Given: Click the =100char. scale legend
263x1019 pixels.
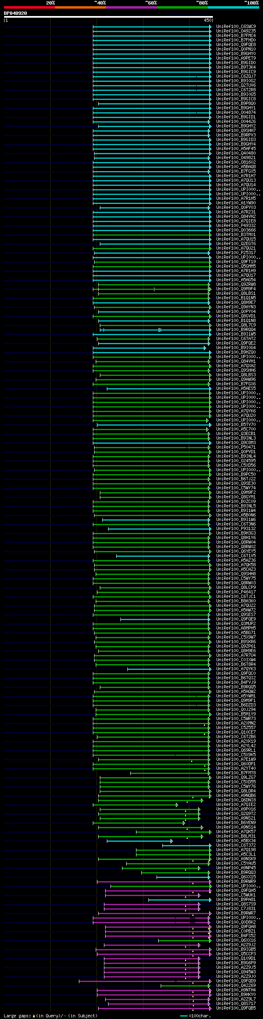Looking at the screenshot, I should click(x=196, y=1016).
